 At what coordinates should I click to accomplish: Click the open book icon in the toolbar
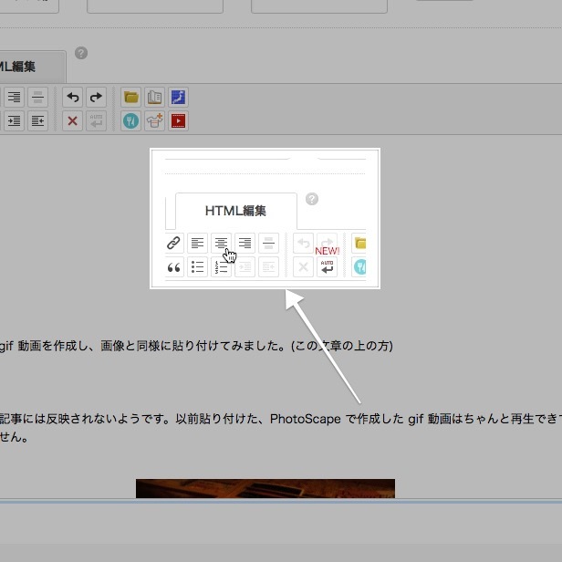[x=154, y=97]
